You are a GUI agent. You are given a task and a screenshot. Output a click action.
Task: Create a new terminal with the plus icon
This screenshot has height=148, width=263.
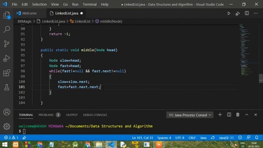click(x=220, y=115)
